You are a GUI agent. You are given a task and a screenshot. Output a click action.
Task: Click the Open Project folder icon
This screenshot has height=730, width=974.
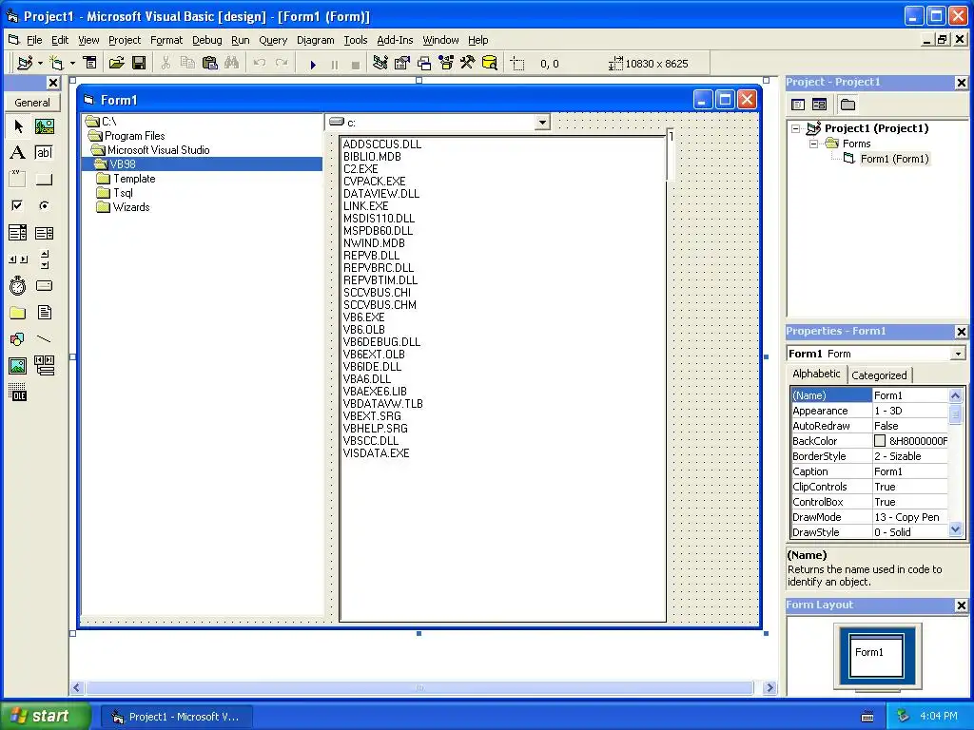[x=116, y=63]
